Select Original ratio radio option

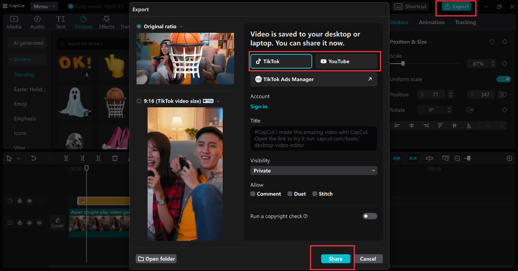click(139, 26)
